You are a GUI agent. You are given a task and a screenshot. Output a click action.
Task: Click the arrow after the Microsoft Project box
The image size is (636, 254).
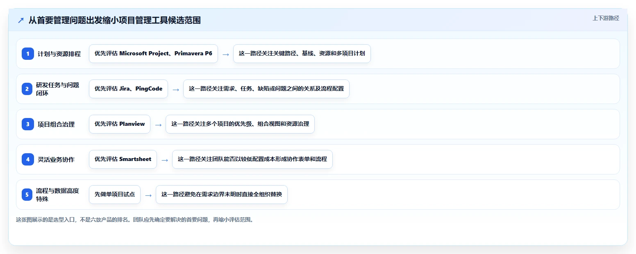(226, 54)
